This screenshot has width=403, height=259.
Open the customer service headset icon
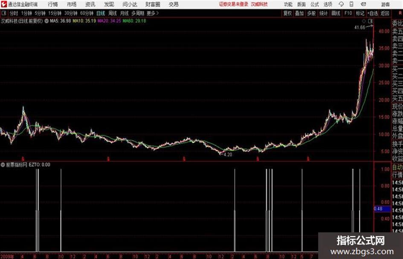(x=341, y=4)
